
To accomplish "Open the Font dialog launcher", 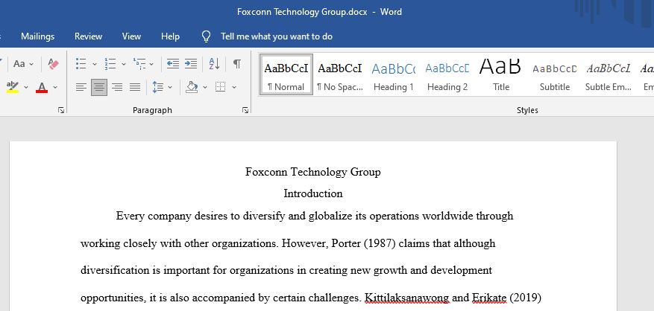I will point(61,110).
